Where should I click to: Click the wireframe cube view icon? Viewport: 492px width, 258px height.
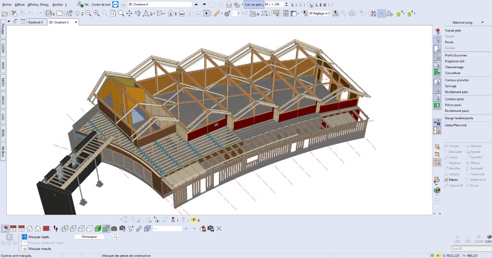65,229
